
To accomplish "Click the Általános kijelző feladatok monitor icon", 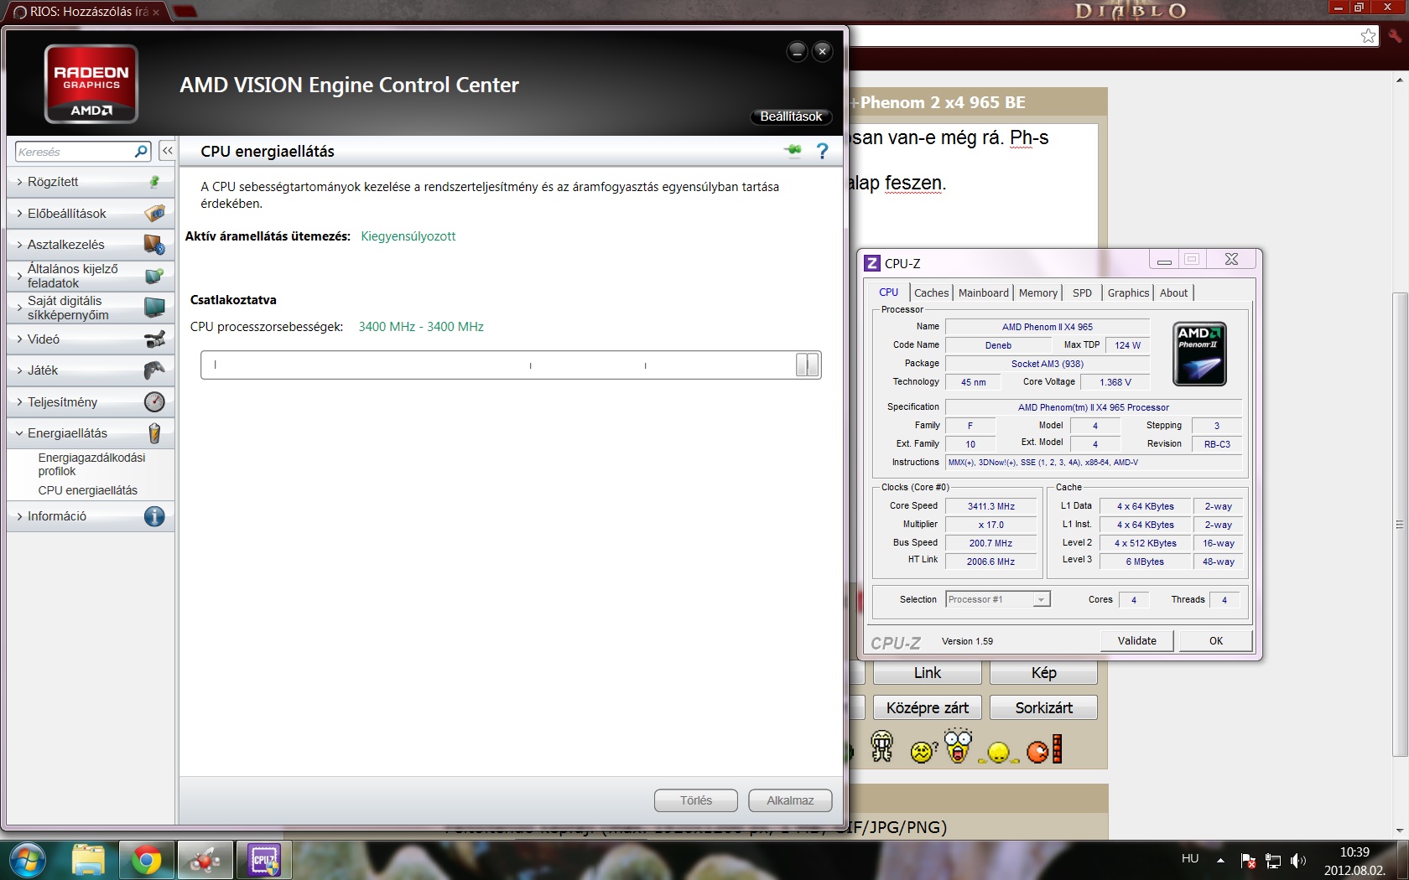I will point(154,276).
